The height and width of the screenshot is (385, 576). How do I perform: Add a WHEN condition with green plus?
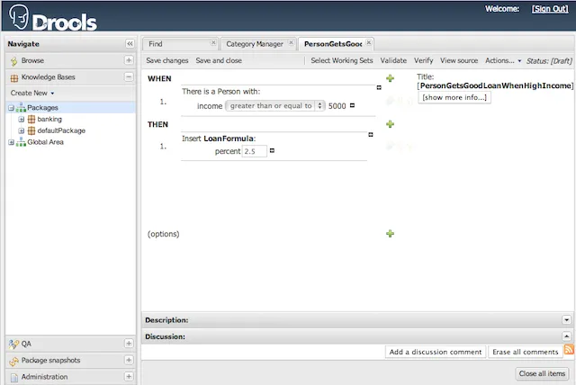(x=390, y=78)
